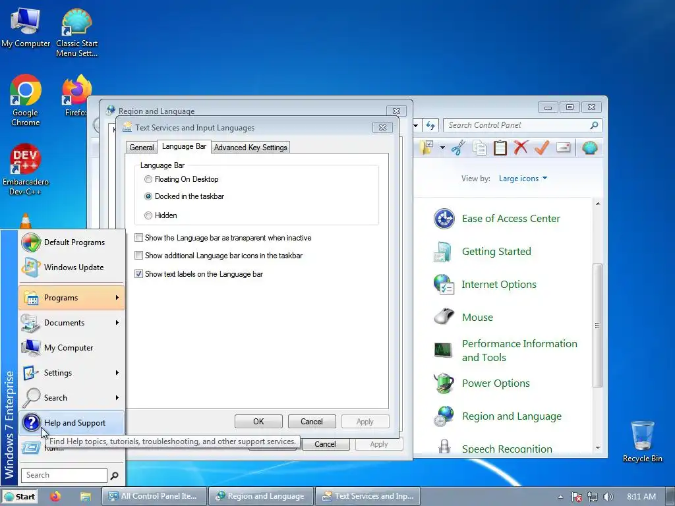Click the red X Delete icon in Control Panel toolbar
The height and width of the screenshot is (506, 675).
coord(521,148)
